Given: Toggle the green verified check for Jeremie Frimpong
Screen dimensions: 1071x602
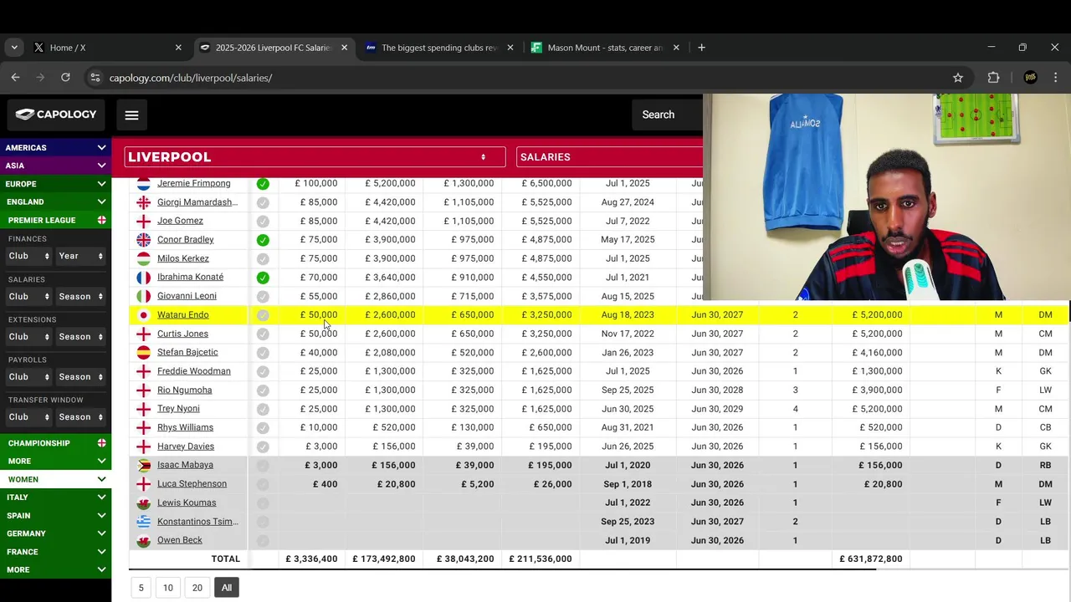Looking at the screenshot, I should pyautogui.click(x=263, y=183).
